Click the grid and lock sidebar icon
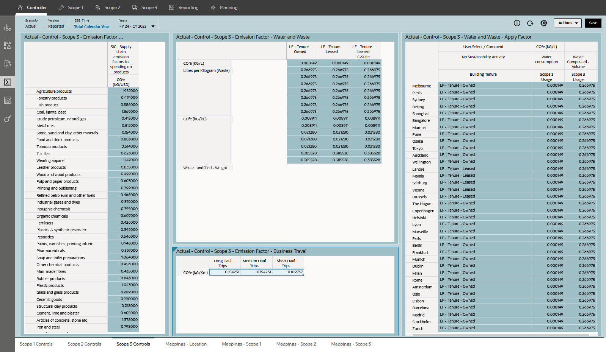606x352 pixels. tap(8, 45)
